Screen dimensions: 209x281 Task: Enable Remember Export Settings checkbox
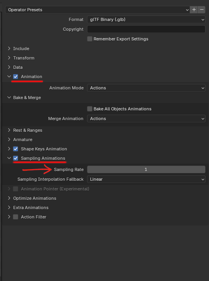click(x=90, y=39)
